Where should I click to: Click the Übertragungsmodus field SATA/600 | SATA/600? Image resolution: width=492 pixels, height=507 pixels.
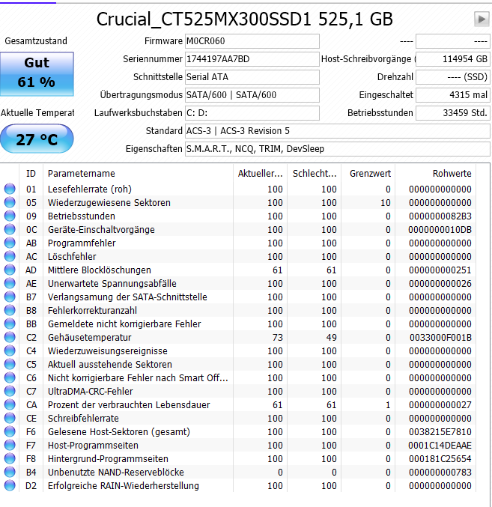(252, 95)
